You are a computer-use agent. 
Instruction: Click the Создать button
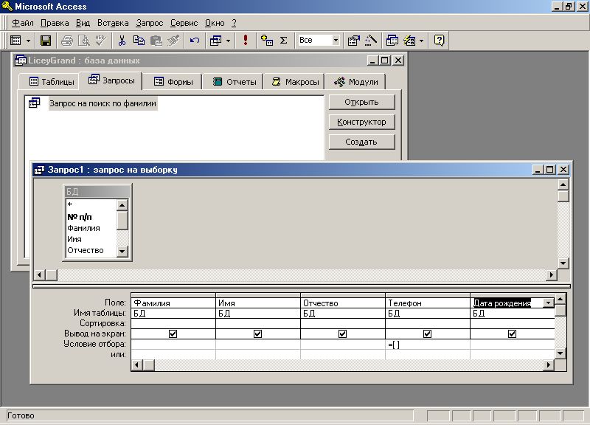[361, 142]
